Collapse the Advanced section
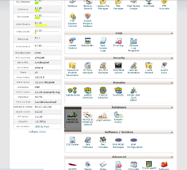 172,157
